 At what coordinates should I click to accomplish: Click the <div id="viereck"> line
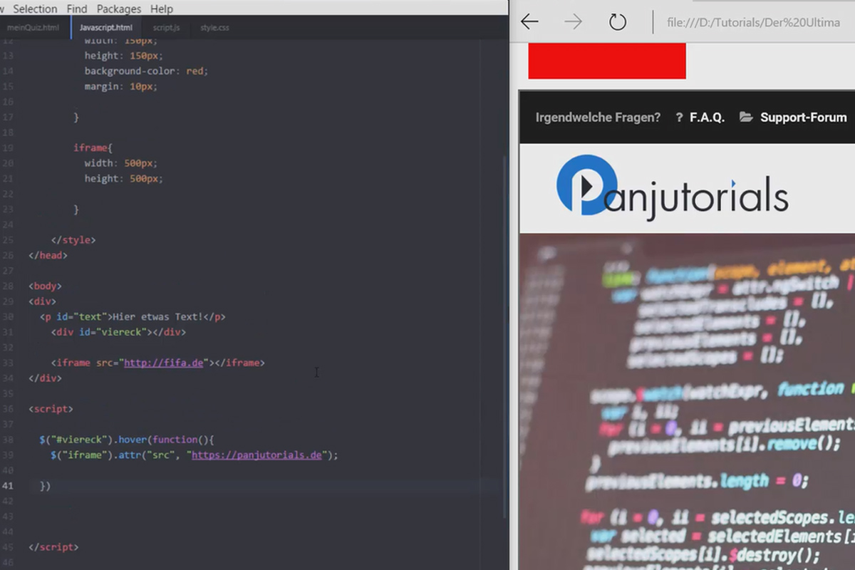(x=118, y=332)
